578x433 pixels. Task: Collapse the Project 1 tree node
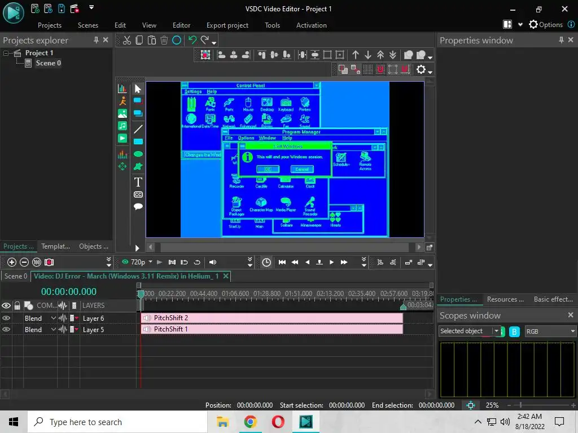click(x=6, y=53)
